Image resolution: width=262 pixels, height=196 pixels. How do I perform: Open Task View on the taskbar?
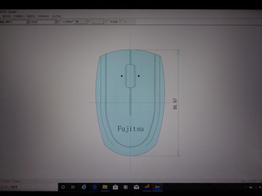pos(73,187)
